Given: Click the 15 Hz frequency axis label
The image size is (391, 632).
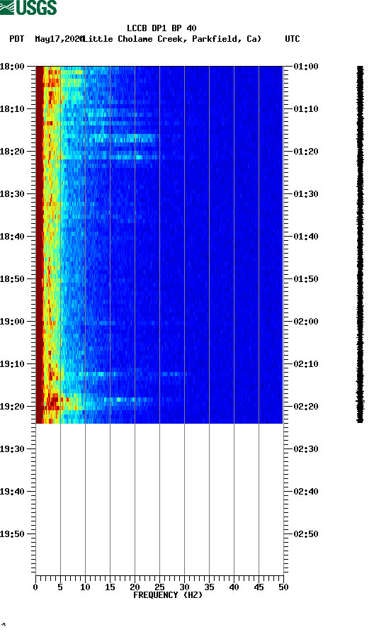Looking at the screenshot, I should coord(110,587).
